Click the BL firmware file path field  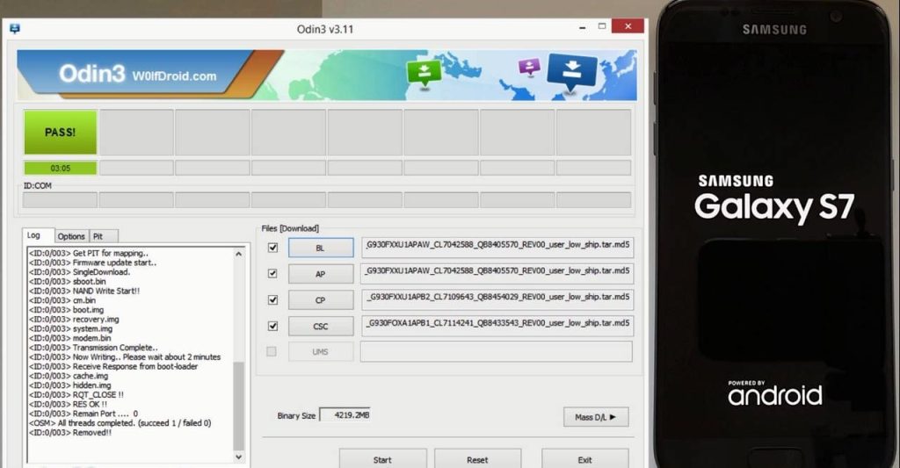tap(497, 248)
